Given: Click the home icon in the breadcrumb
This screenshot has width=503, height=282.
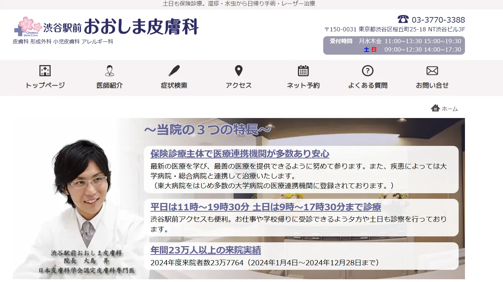Looking at the screenshot, I should (x=435, y=108).
